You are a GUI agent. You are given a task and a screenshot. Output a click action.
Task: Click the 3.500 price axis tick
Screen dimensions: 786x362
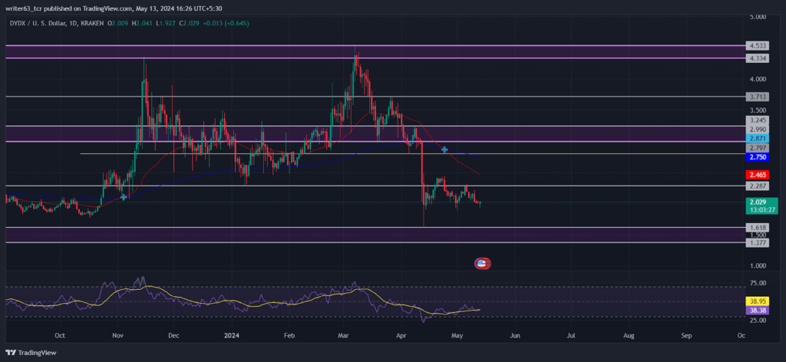[x=758, y=110]
